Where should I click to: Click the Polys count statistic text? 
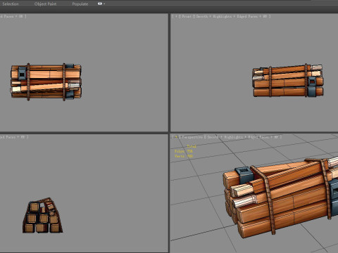[x=184, y=151]
